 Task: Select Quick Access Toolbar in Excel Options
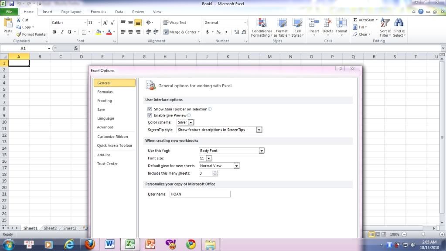pos(115,146)
